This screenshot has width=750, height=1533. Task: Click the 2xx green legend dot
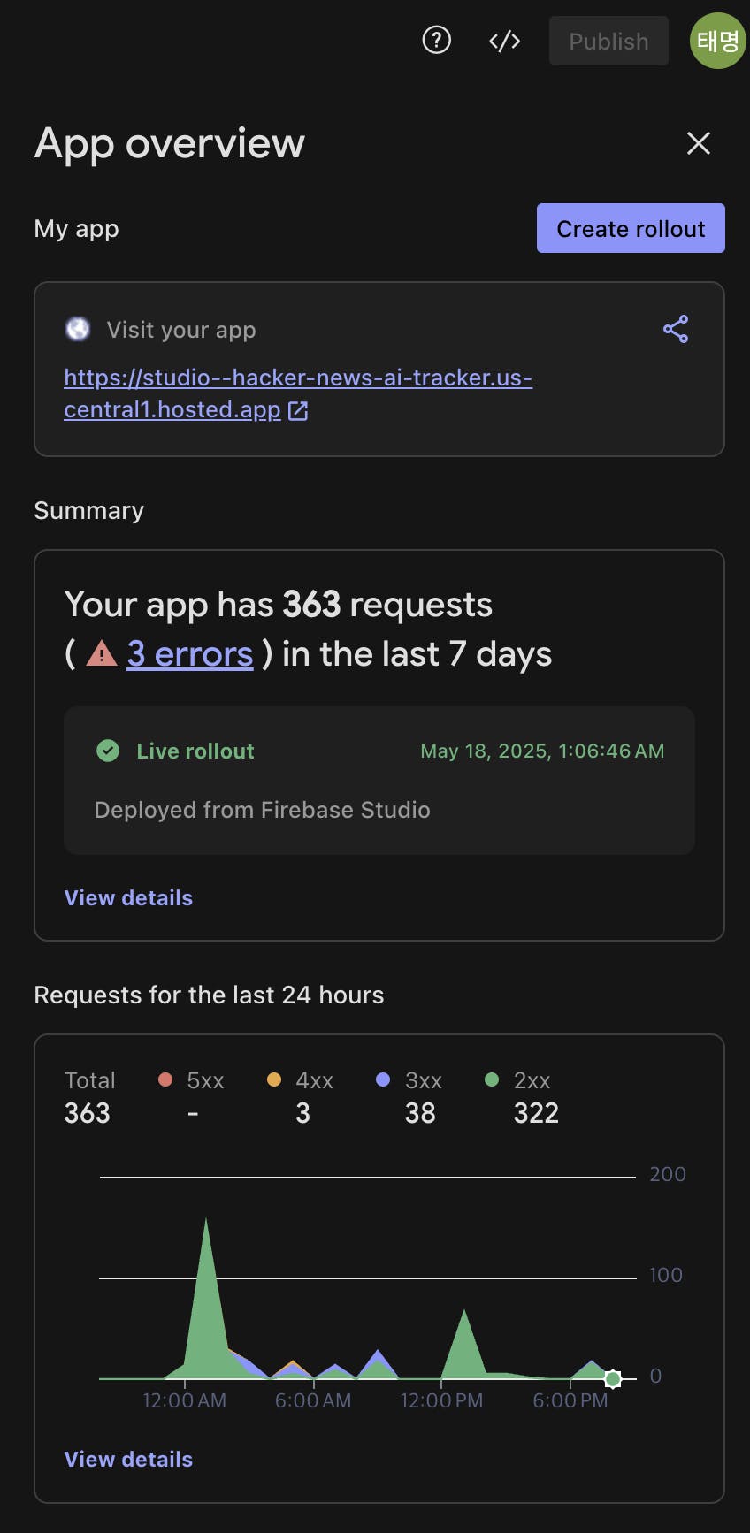pyautogui.click(x=492, y=1079)
